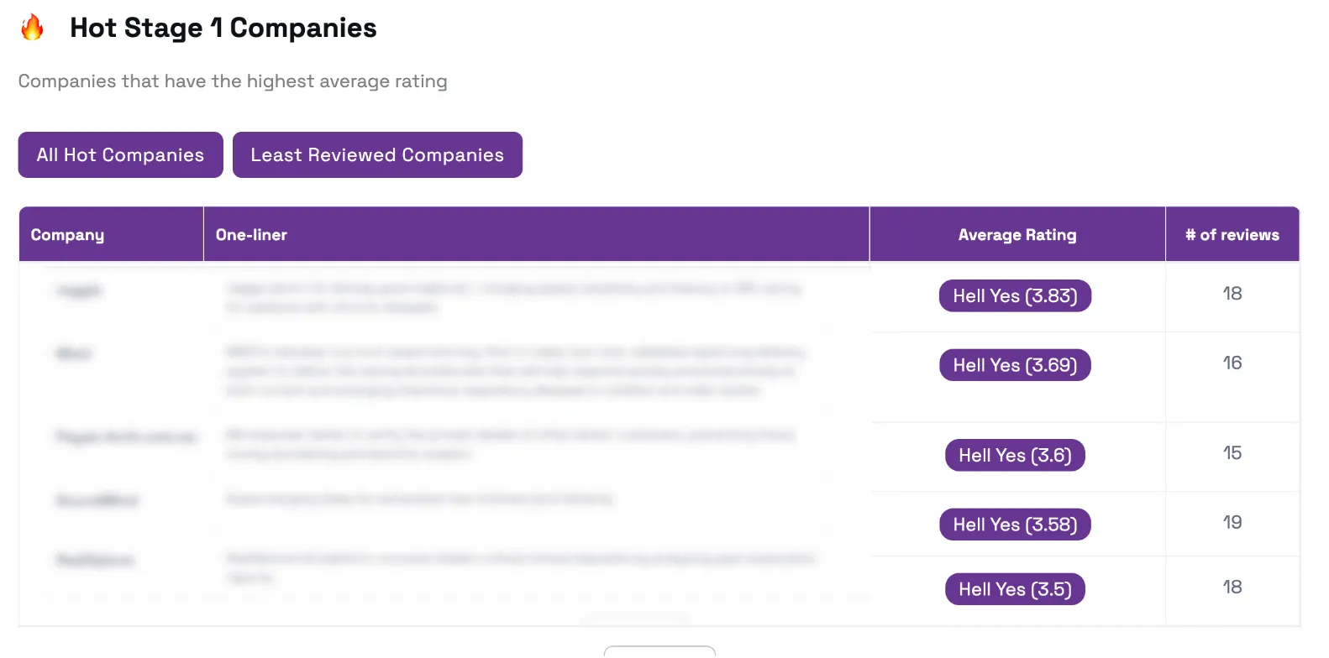1329x658 pixels.
Task: Select the Hell Yes (3.69) rating badge
Action: click(x=1015, y=365)
